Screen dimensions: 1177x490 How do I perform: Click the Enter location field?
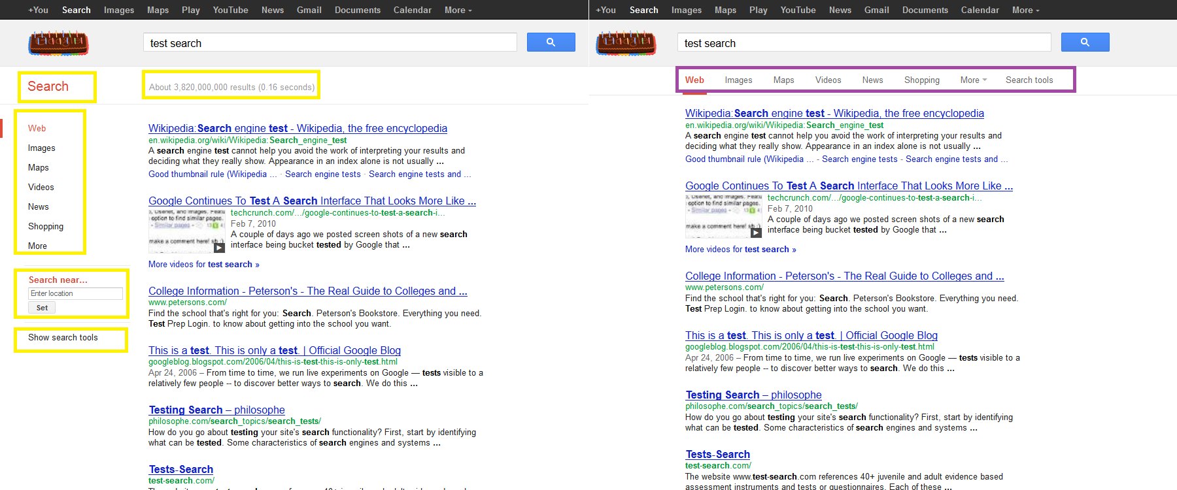[75, 293]
